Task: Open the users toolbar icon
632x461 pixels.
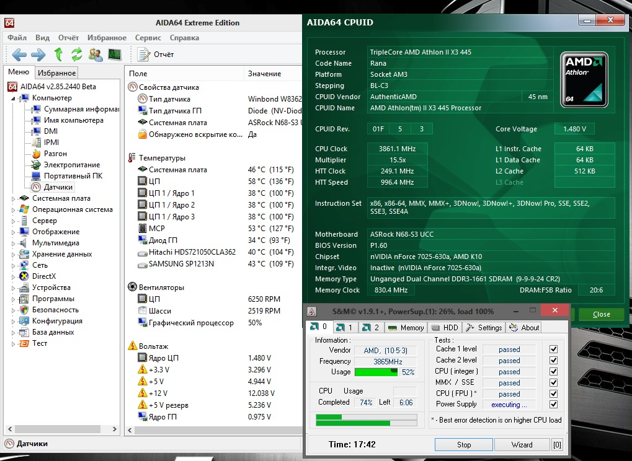Action: tap(96, 55)
